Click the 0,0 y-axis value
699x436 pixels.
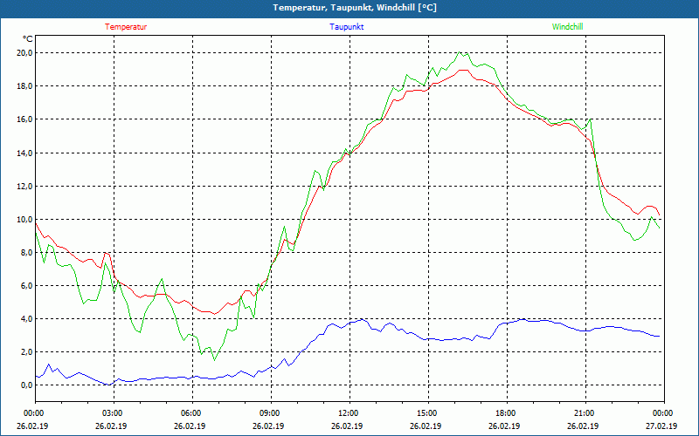click(x=27, y=385)
